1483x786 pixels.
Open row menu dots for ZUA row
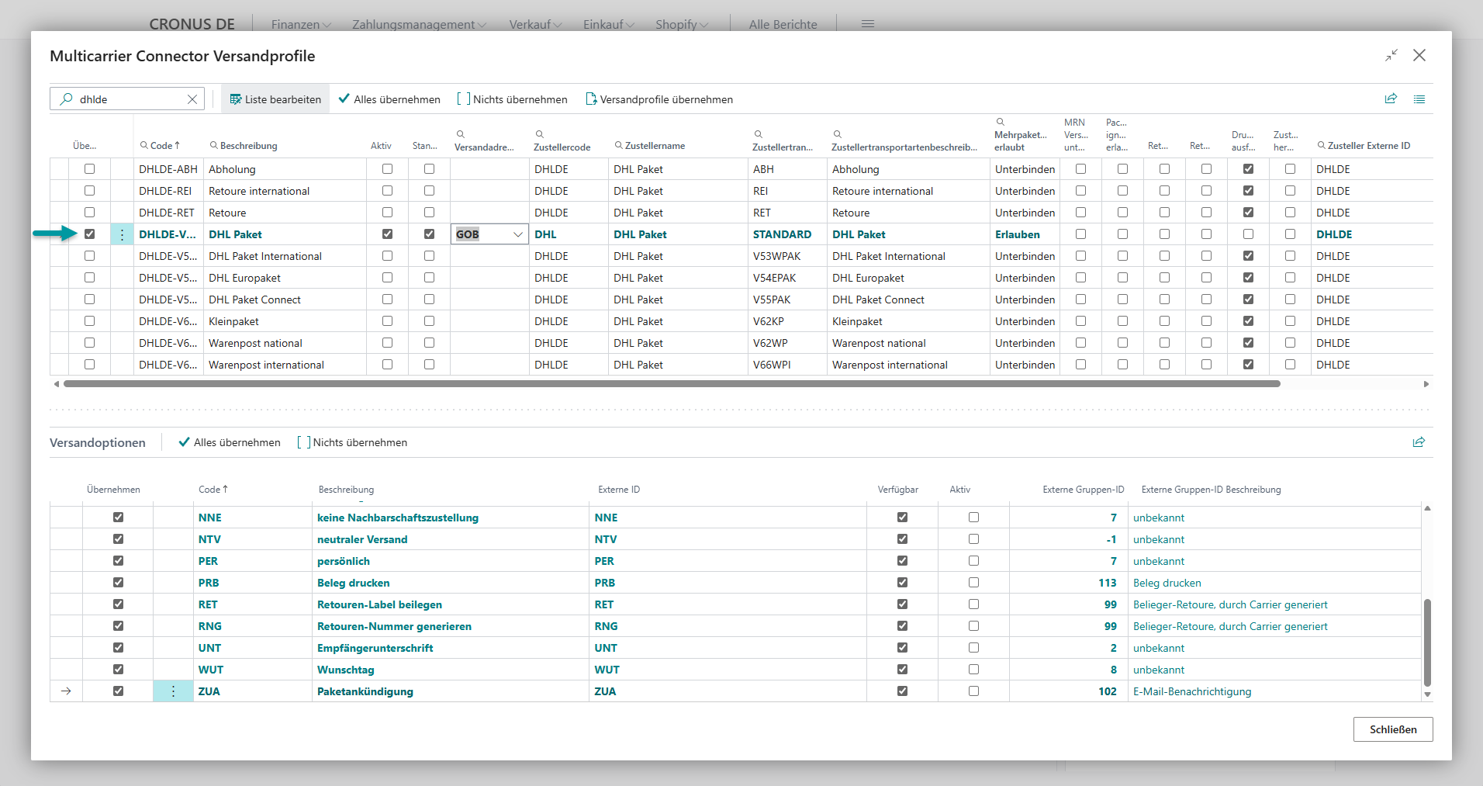pyautogui.click(x=173, y=691)
